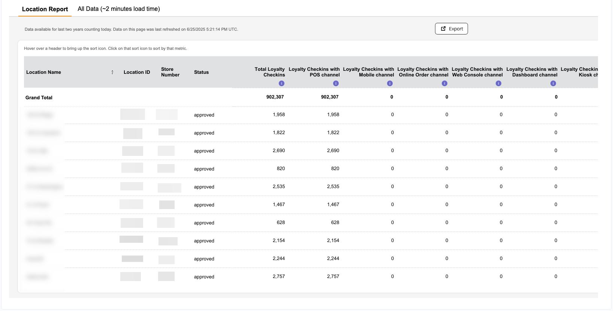Open the All Data tab
The image size is (613, 311).
point(119,9)
